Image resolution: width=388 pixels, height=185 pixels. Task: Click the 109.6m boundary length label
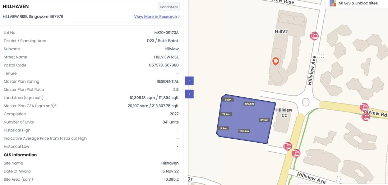point(249,104)
